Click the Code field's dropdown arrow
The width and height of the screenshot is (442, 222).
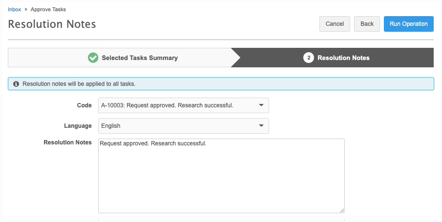tap(261, 105)
